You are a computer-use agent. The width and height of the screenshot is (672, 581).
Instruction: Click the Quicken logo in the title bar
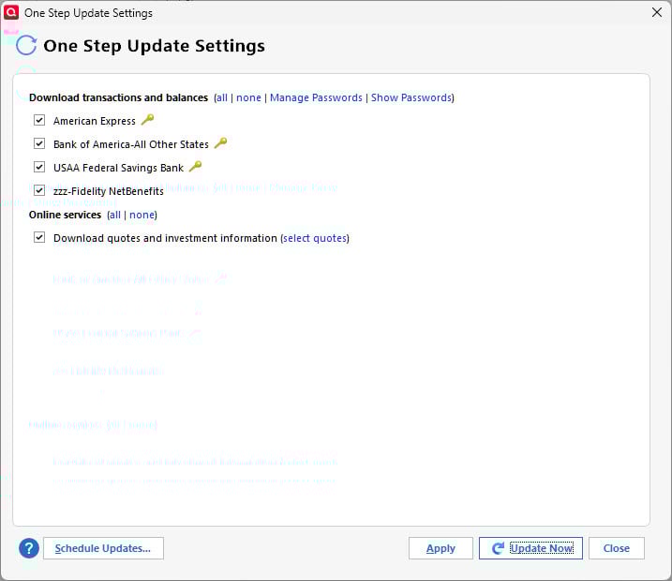[10, 12]
